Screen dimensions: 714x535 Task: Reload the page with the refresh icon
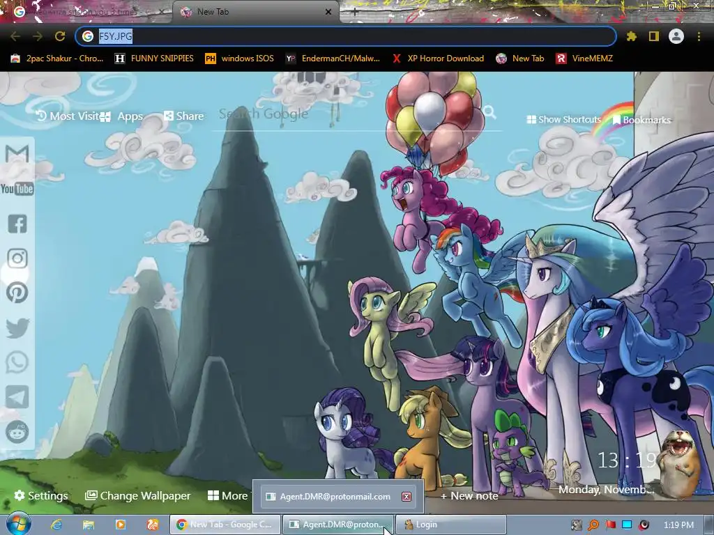[x=60, y=36]
